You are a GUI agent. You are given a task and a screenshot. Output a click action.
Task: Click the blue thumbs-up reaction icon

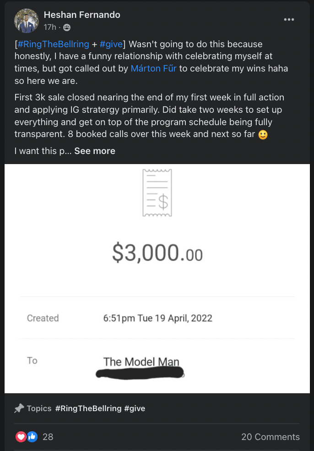click(32, 437)
